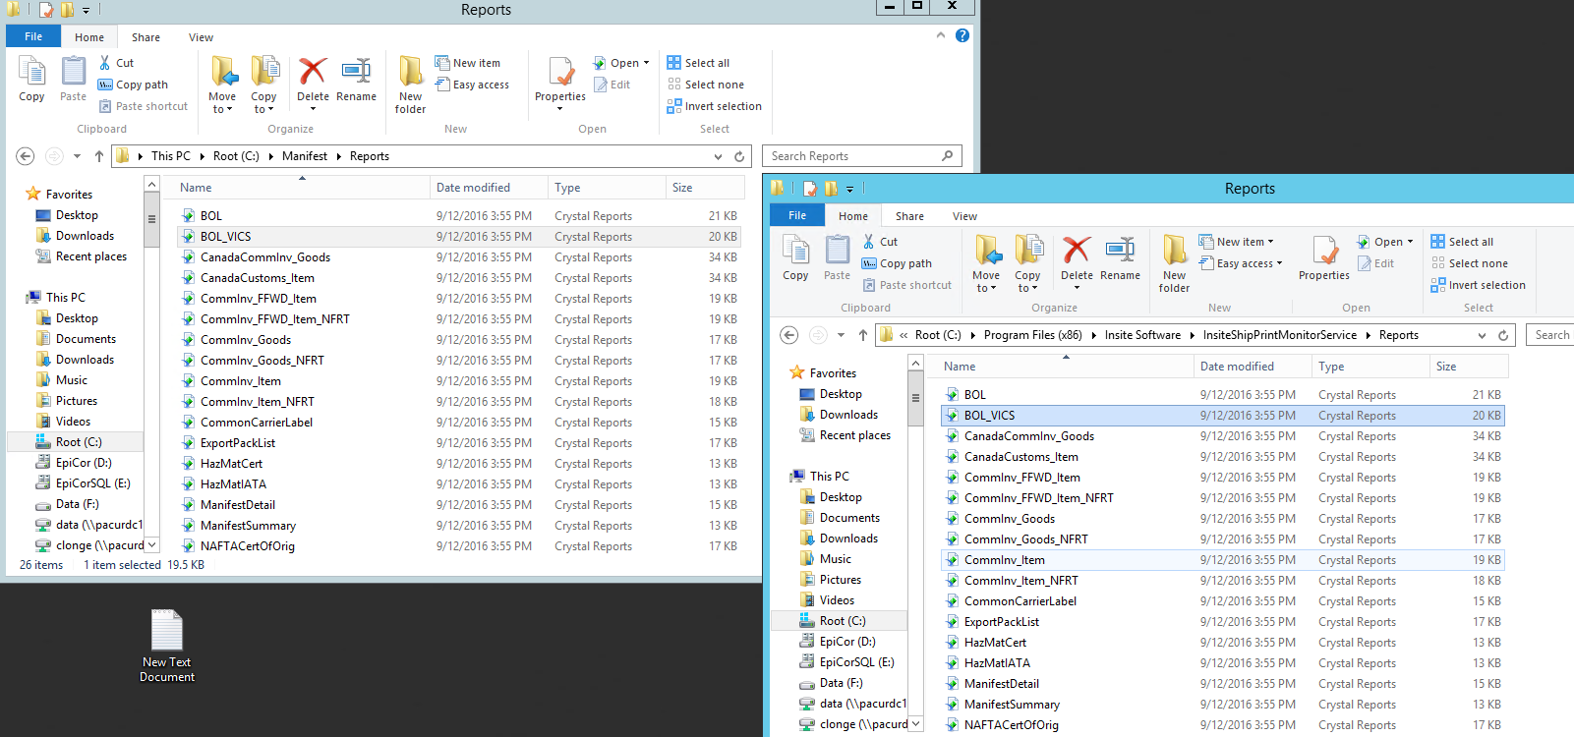Open File tab in right window
This screenshot has width=1574, height=737.
coord(797,215)
